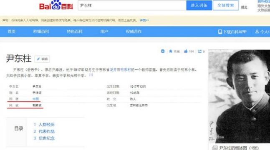This screenshot has height=150, width=270.
Task: Click 尹东柱的概述图 caption link
Action: point(239,148)
